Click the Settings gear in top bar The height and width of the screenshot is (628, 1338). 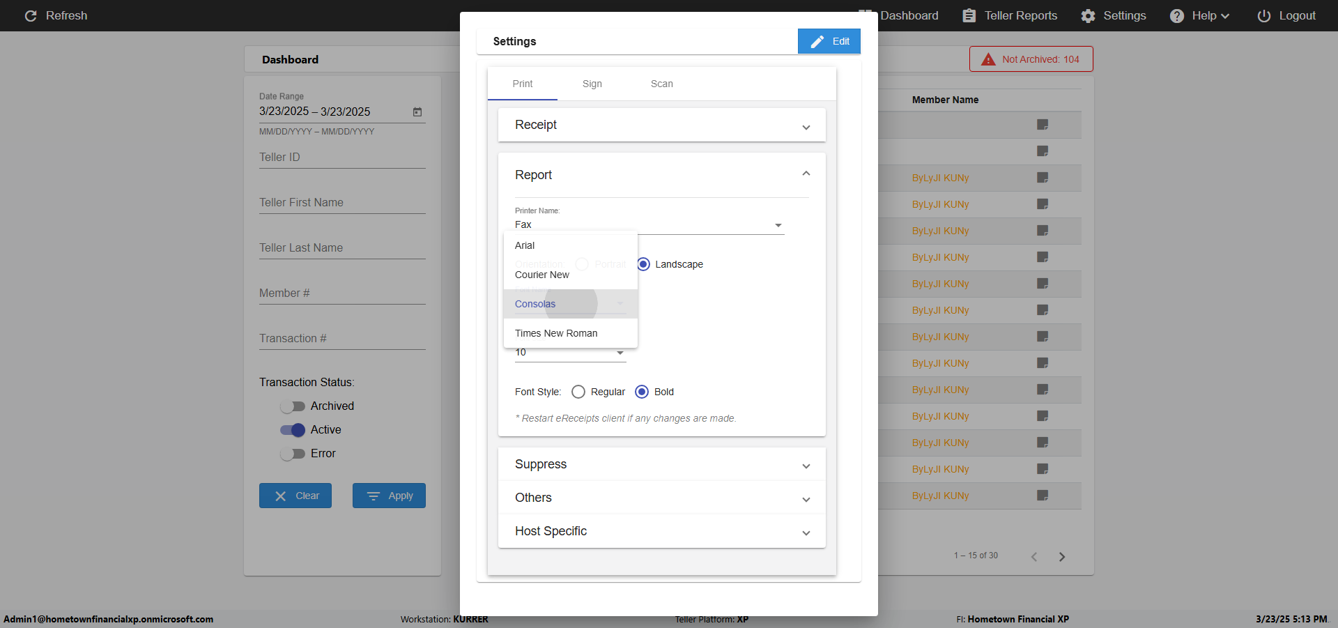(1088, 15)
